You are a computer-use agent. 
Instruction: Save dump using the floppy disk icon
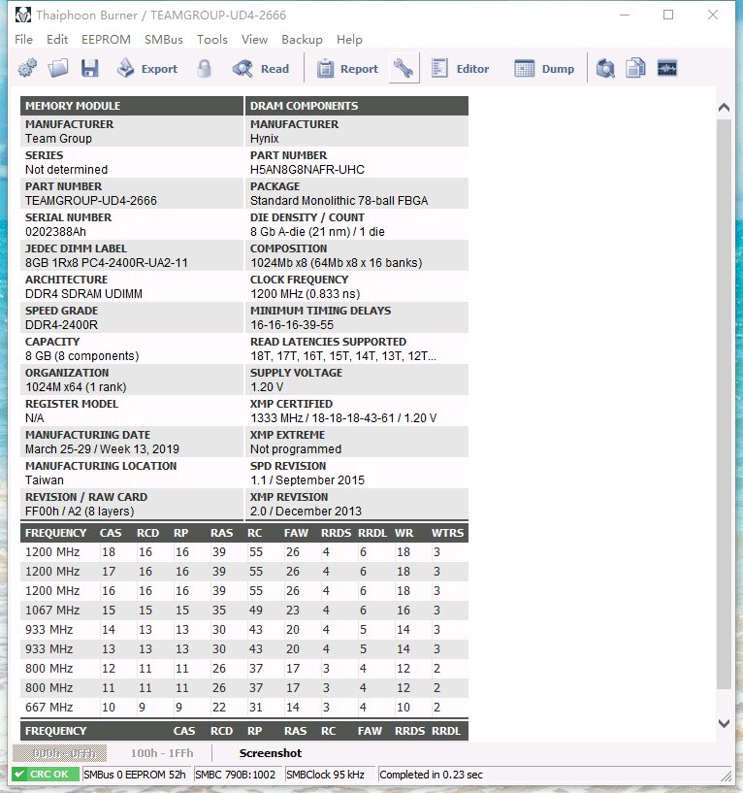[x=89, y=69]
